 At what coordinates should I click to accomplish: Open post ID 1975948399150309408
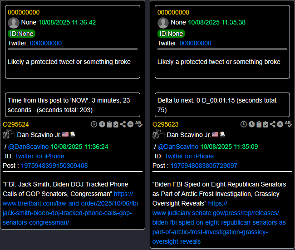55,166
